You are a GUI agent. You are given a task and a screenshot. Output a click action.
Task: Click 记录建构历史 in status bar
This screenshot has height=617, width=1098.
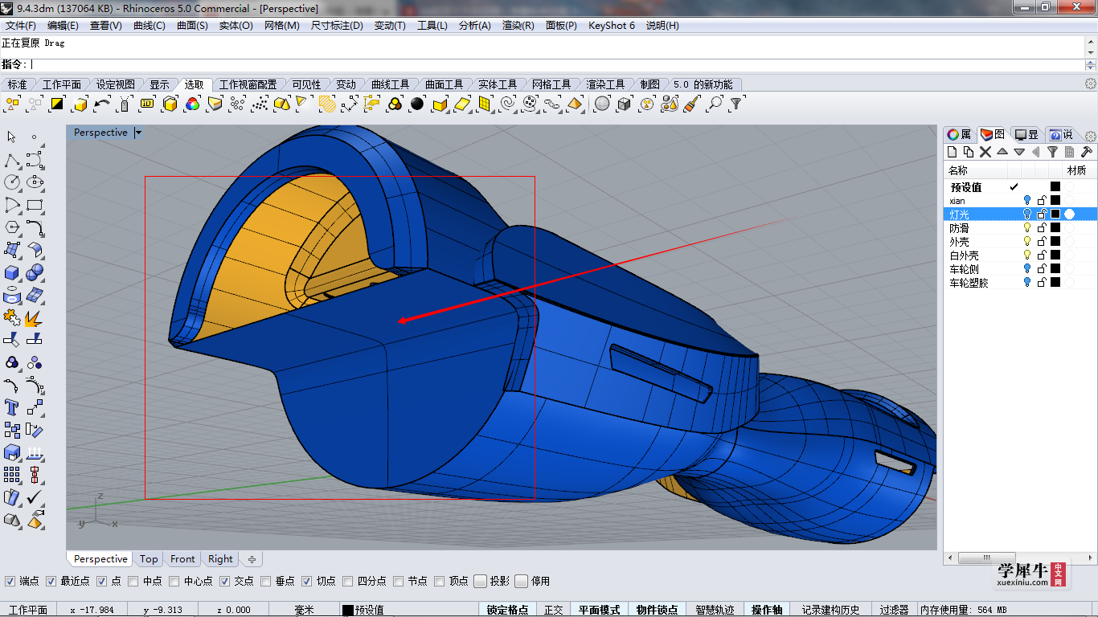830,610
